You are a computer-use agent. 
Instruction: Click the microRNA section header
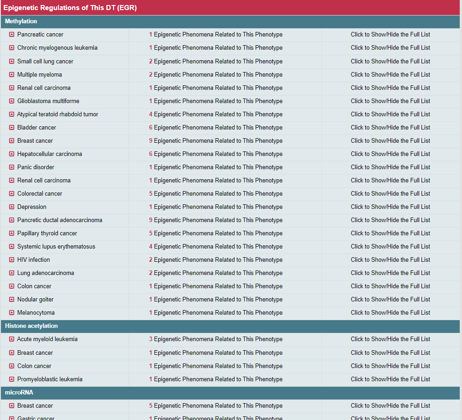pos(230,393)
